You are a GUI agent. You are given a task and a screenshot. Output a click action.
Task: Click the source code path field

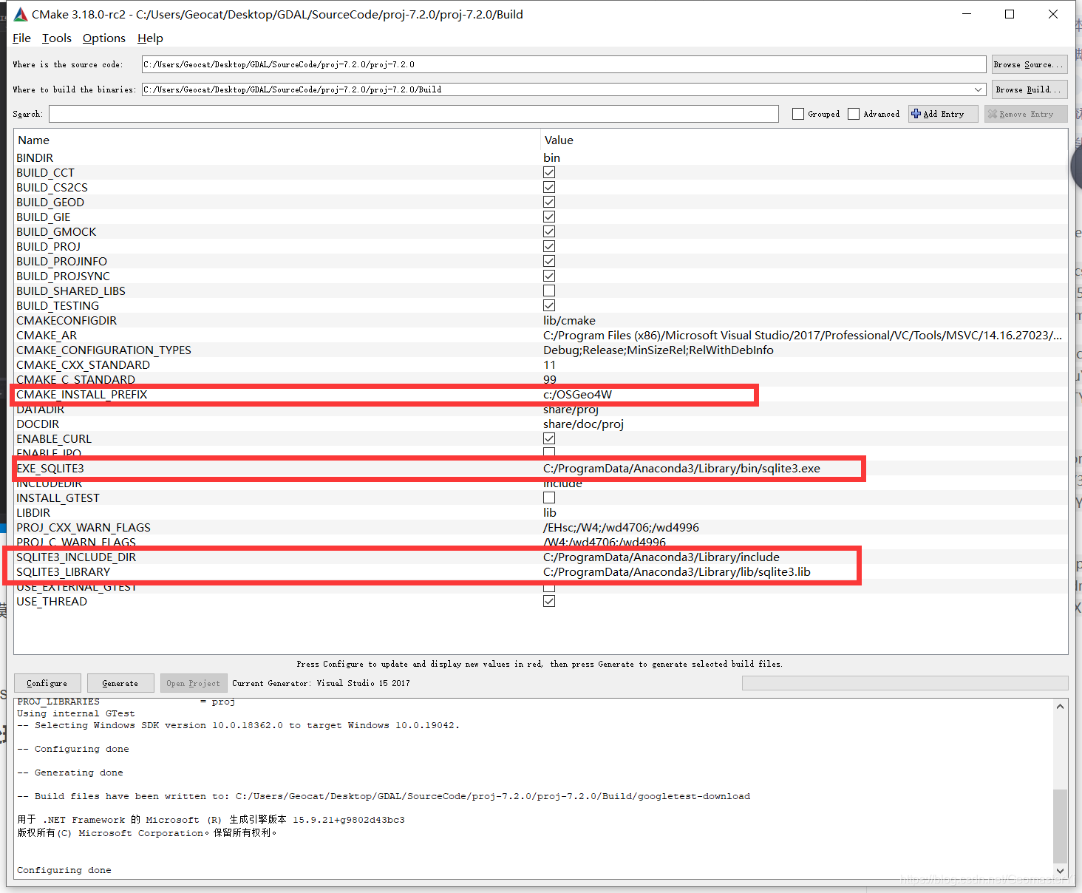(x=564, y=64)
